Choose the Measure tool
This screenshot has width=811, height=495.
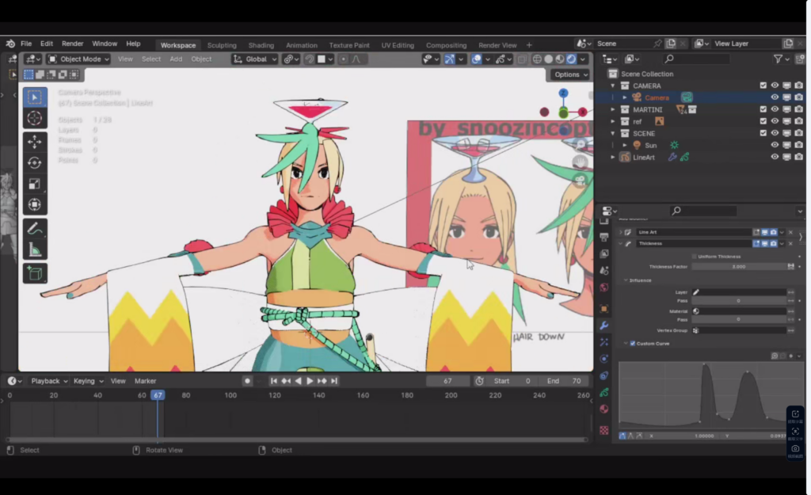(35, 249)
